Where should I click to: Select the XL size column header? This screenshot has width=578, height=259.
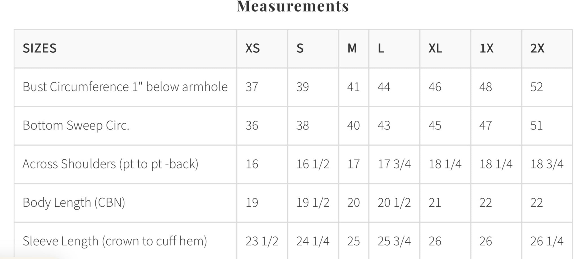tap(435, 48)
